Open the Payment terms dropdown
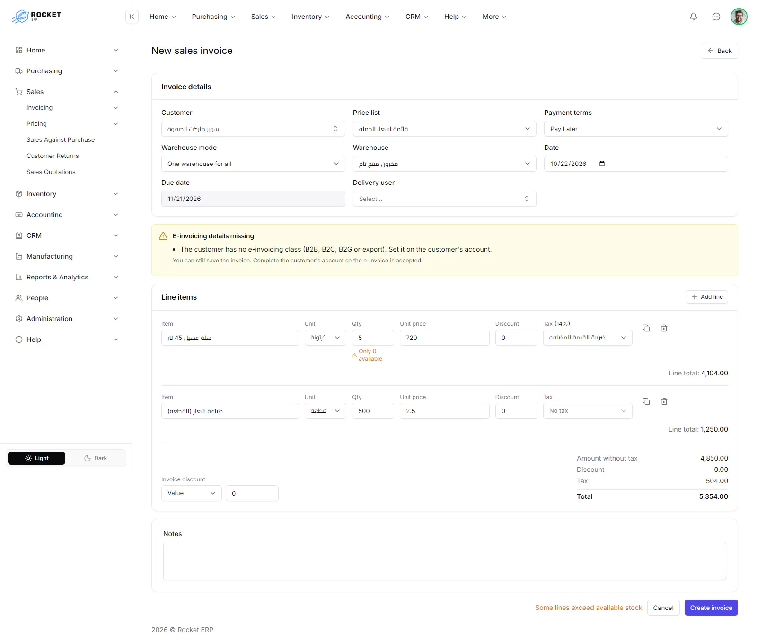Image resolution: width=757 pixels, height=644 pixels. [636, 129]
